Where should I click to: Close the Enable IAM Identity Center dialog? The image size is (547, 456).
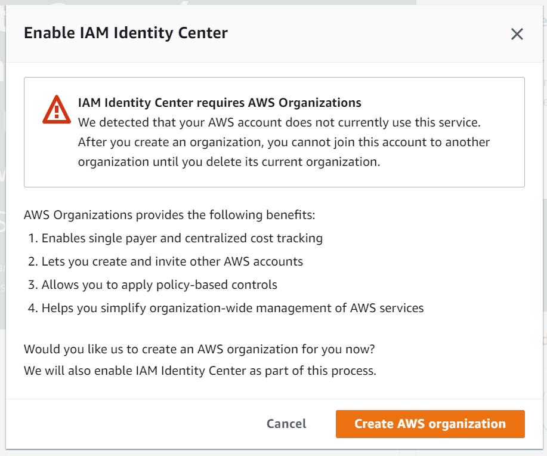(x=517, y=34)
